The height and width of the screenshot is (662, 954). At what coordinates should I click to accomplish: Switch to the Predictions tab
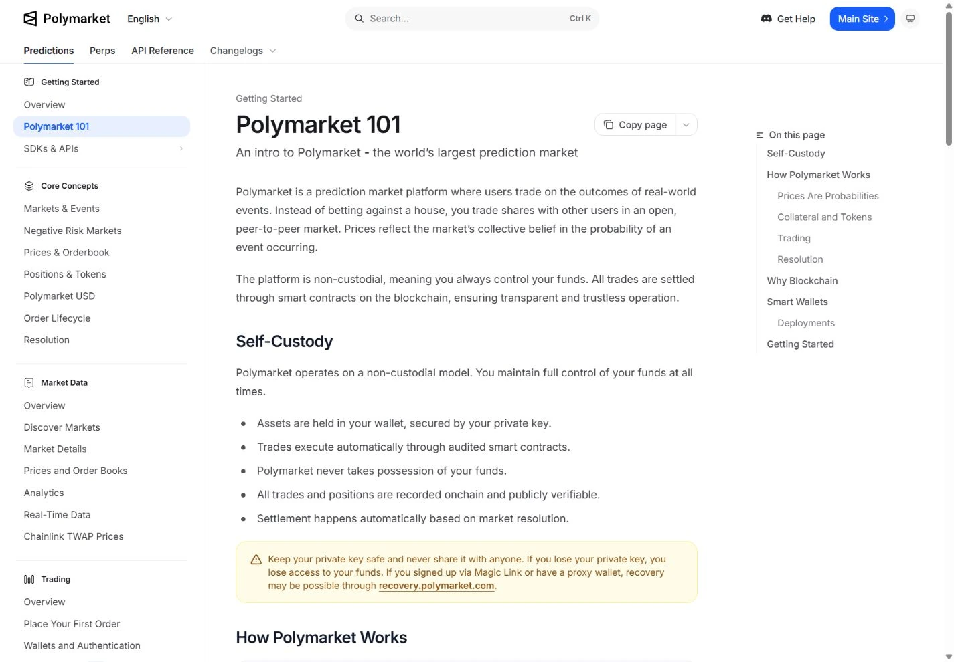49,51
